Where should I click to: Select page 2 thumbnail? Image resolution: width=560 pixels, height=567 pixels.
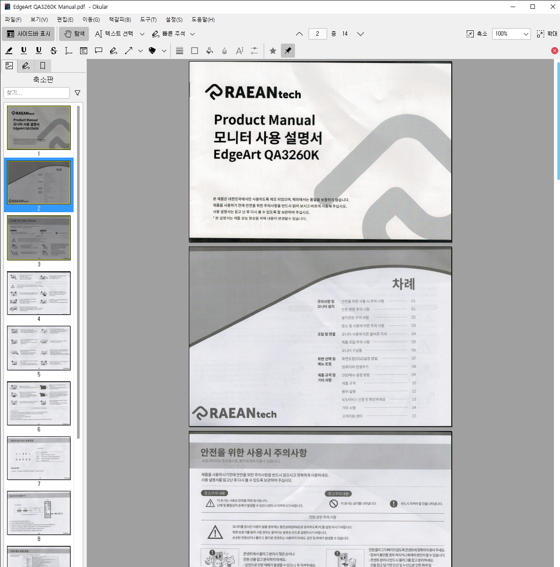tap(39, 183)
